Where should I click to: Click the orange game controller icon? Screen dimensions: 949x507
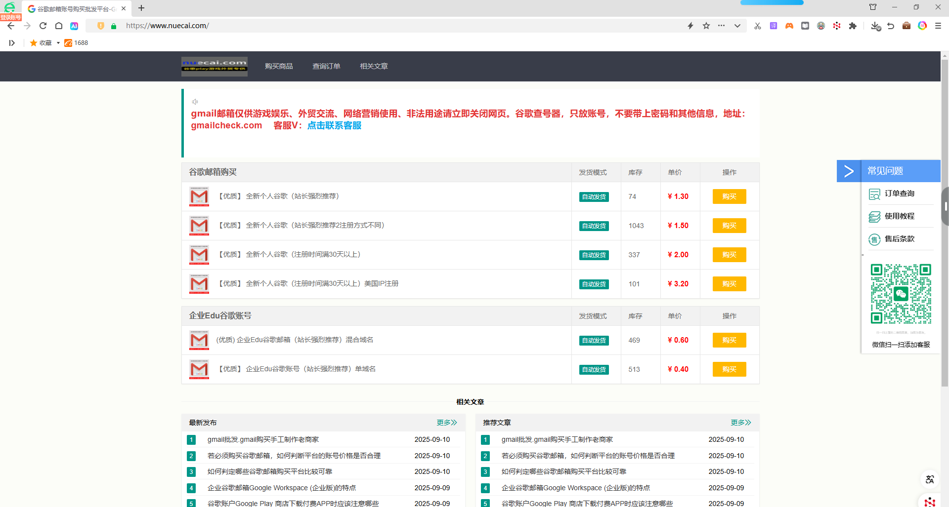click(x=789, y=26)
